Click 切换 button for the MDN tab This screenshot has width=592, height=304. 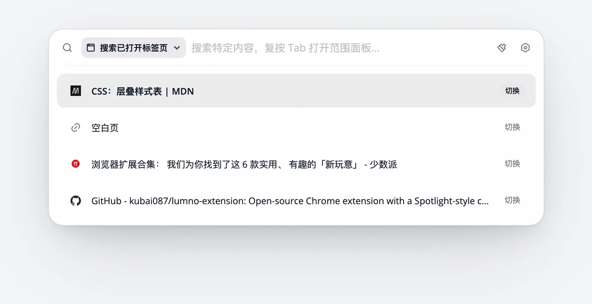512,91
